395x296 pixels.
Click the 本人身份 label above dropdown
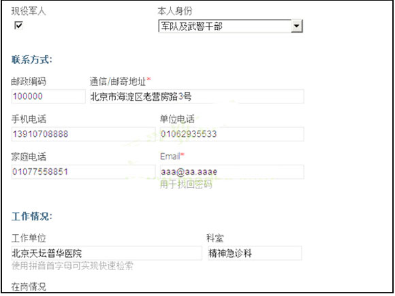(x=174, y=11)
